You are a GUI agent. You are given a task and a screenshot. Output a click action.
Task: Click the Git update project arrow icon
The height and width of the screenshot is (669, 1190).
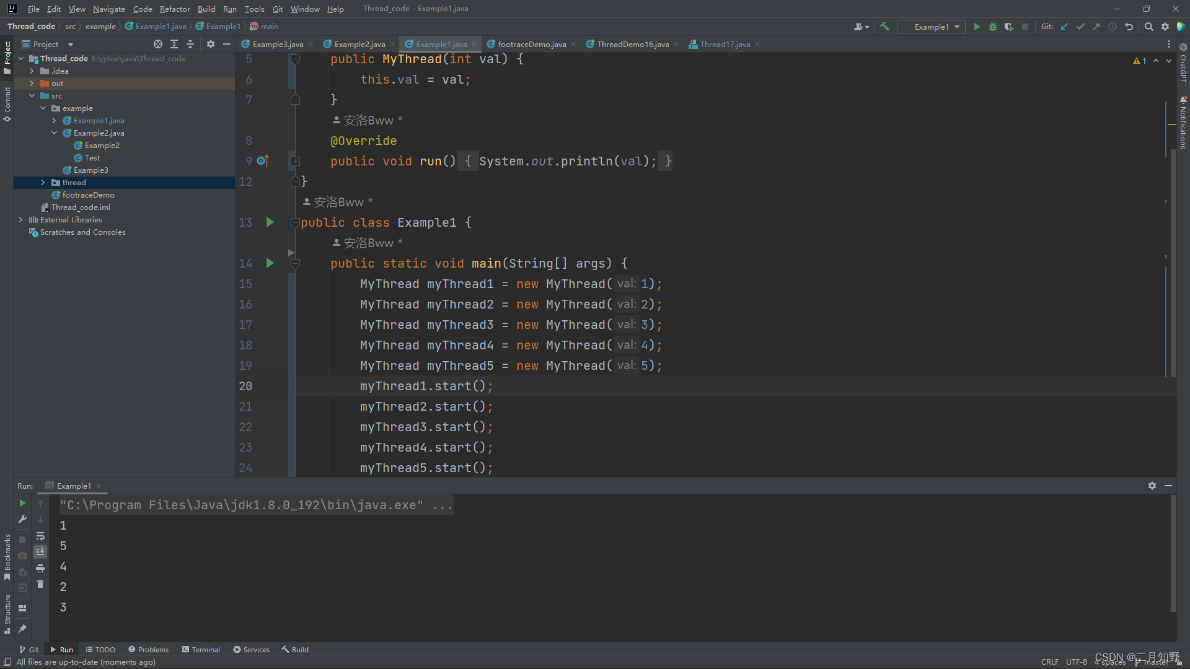click(1064, 27)
